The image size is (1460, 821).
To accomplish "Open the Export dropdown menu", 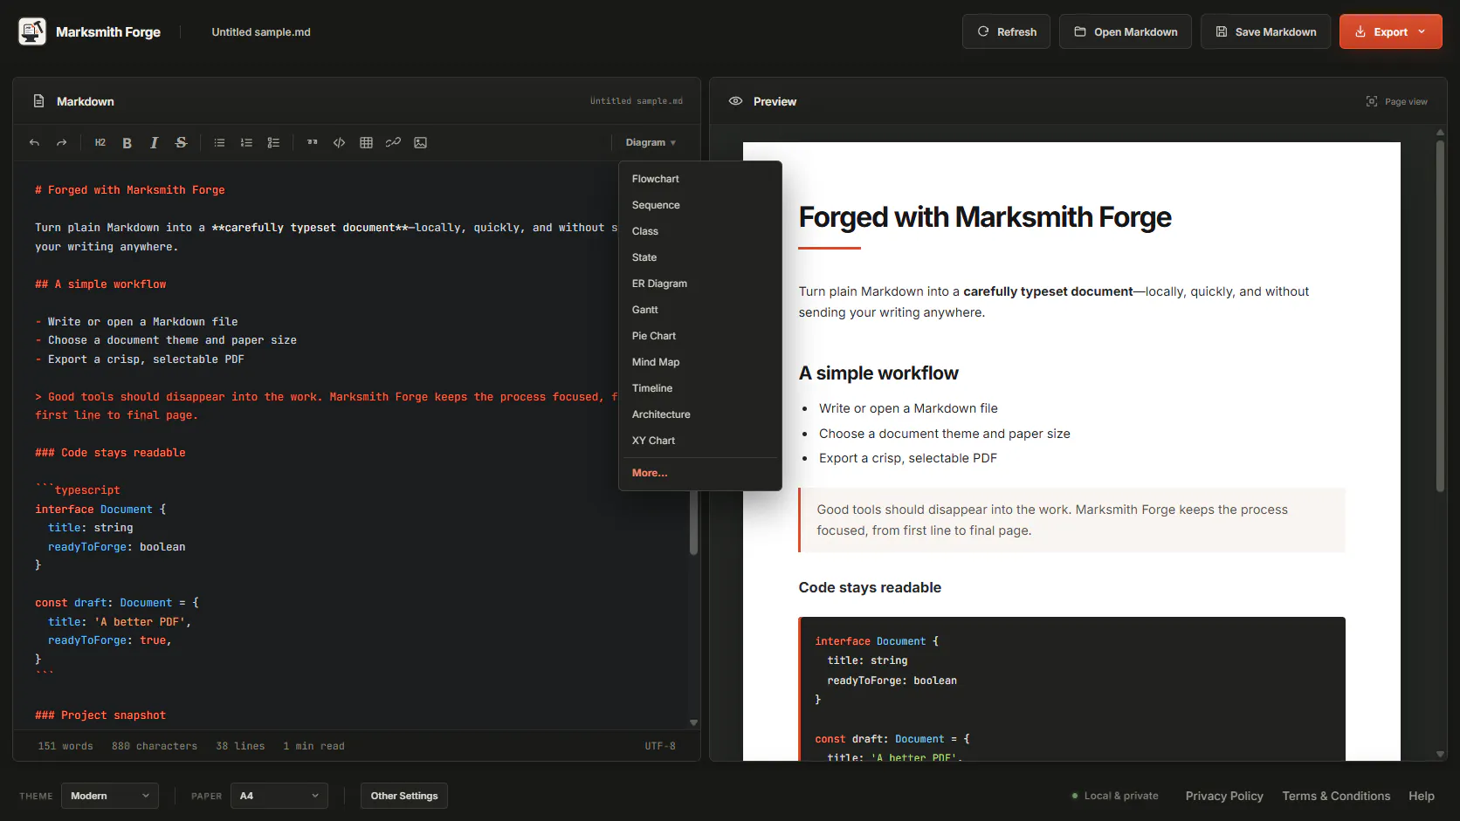I will coord(1391,31).
